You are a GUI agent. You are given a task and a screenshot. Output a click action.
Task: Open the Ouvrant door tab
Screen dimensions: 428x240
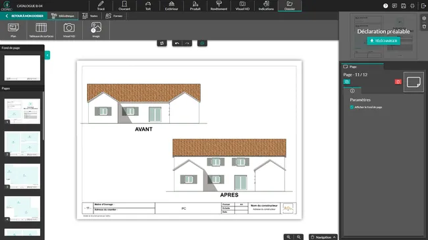[x=124, y=6]
